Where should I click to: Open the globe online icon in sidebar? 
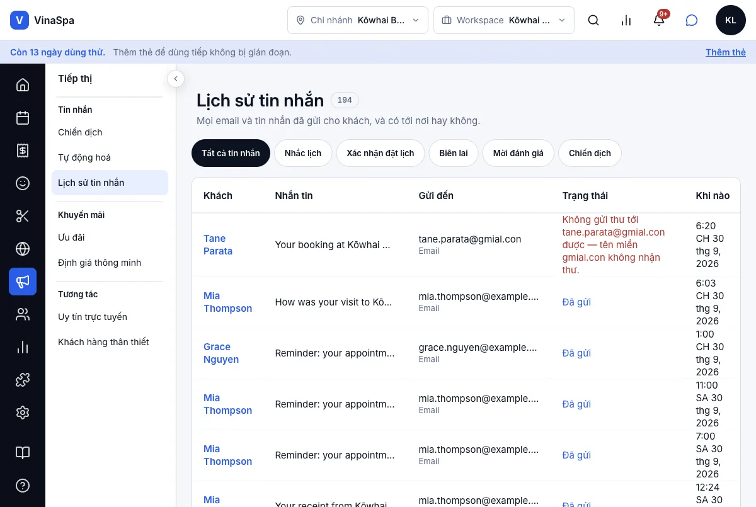tap(23, 249)
